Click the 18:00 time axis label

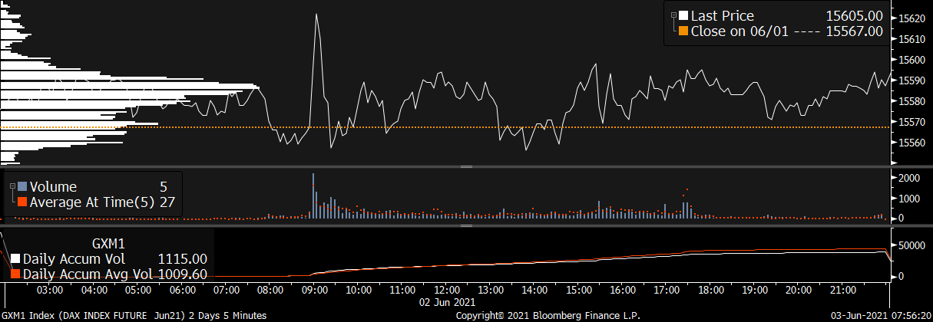pos(711,291)
